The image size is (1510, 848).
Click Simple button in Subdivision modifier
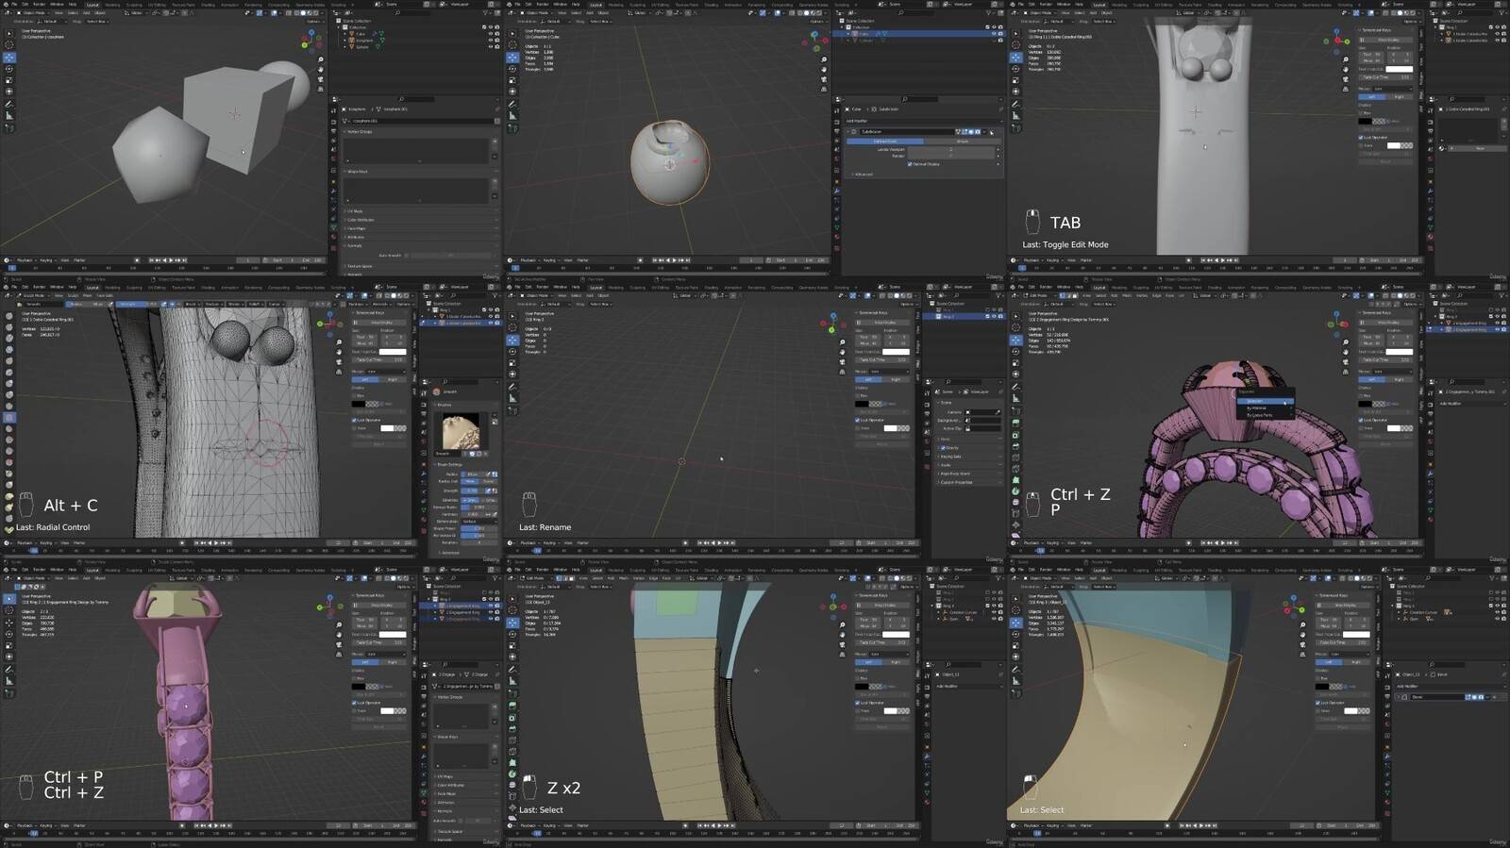click(963, 141)
